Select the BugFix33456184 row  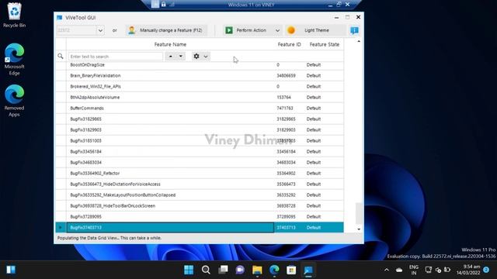(x=200, y=152)
